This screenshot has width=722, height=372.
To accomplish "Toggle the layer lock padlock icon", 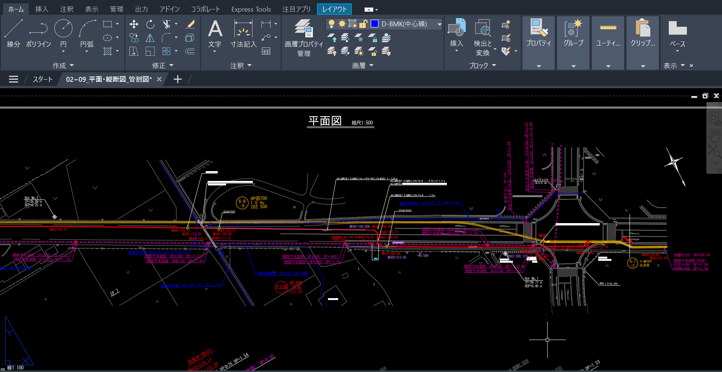I will click(363, 24).
